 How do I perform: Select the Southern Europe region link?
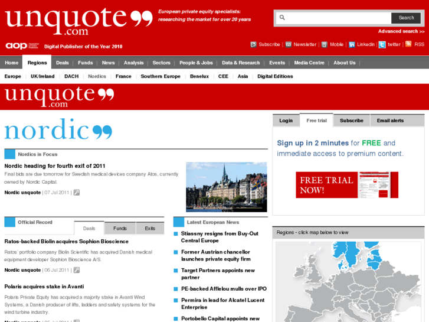[161, 76]
